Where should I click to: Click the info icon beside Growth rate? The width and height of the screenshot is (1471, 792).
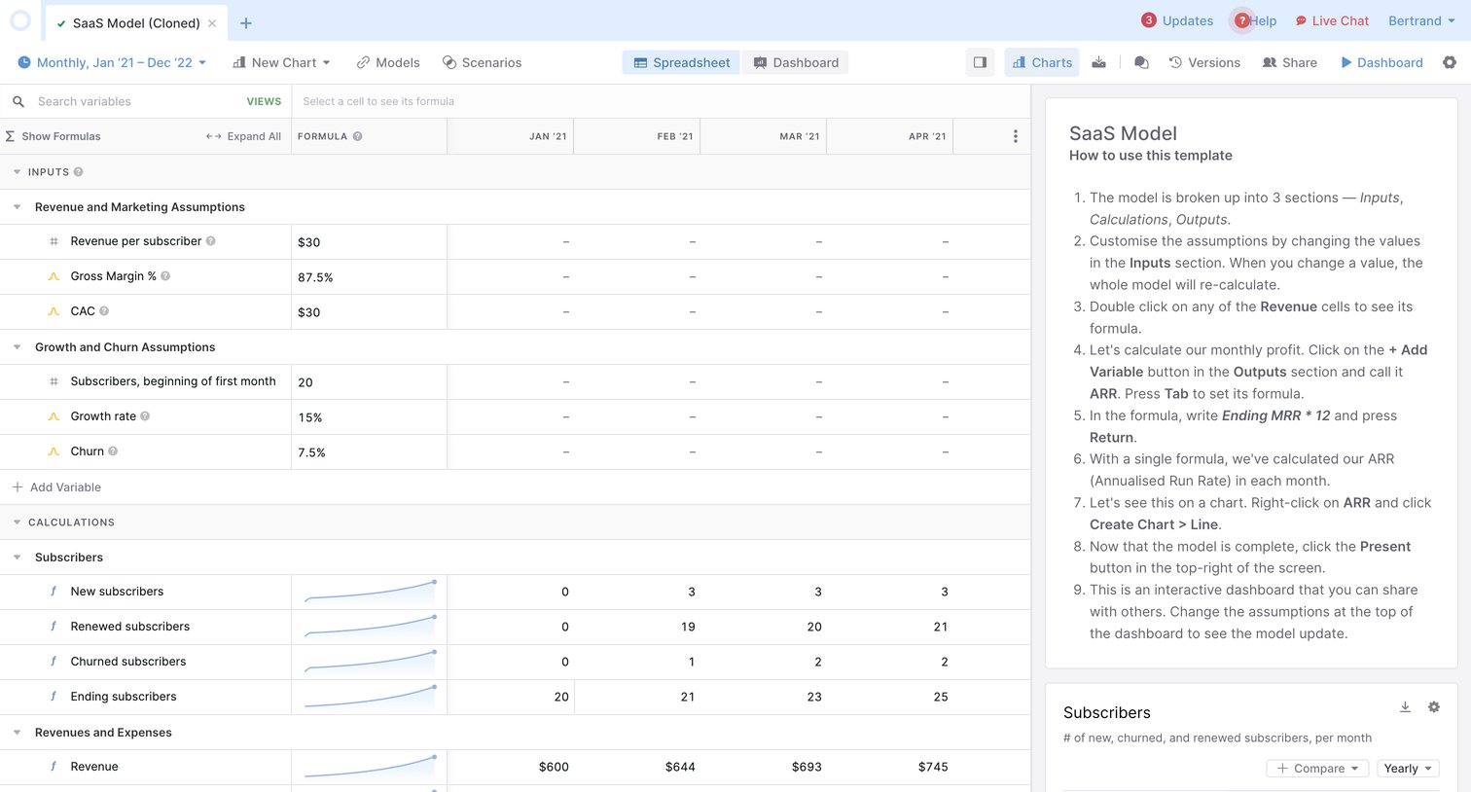point(145,416)
